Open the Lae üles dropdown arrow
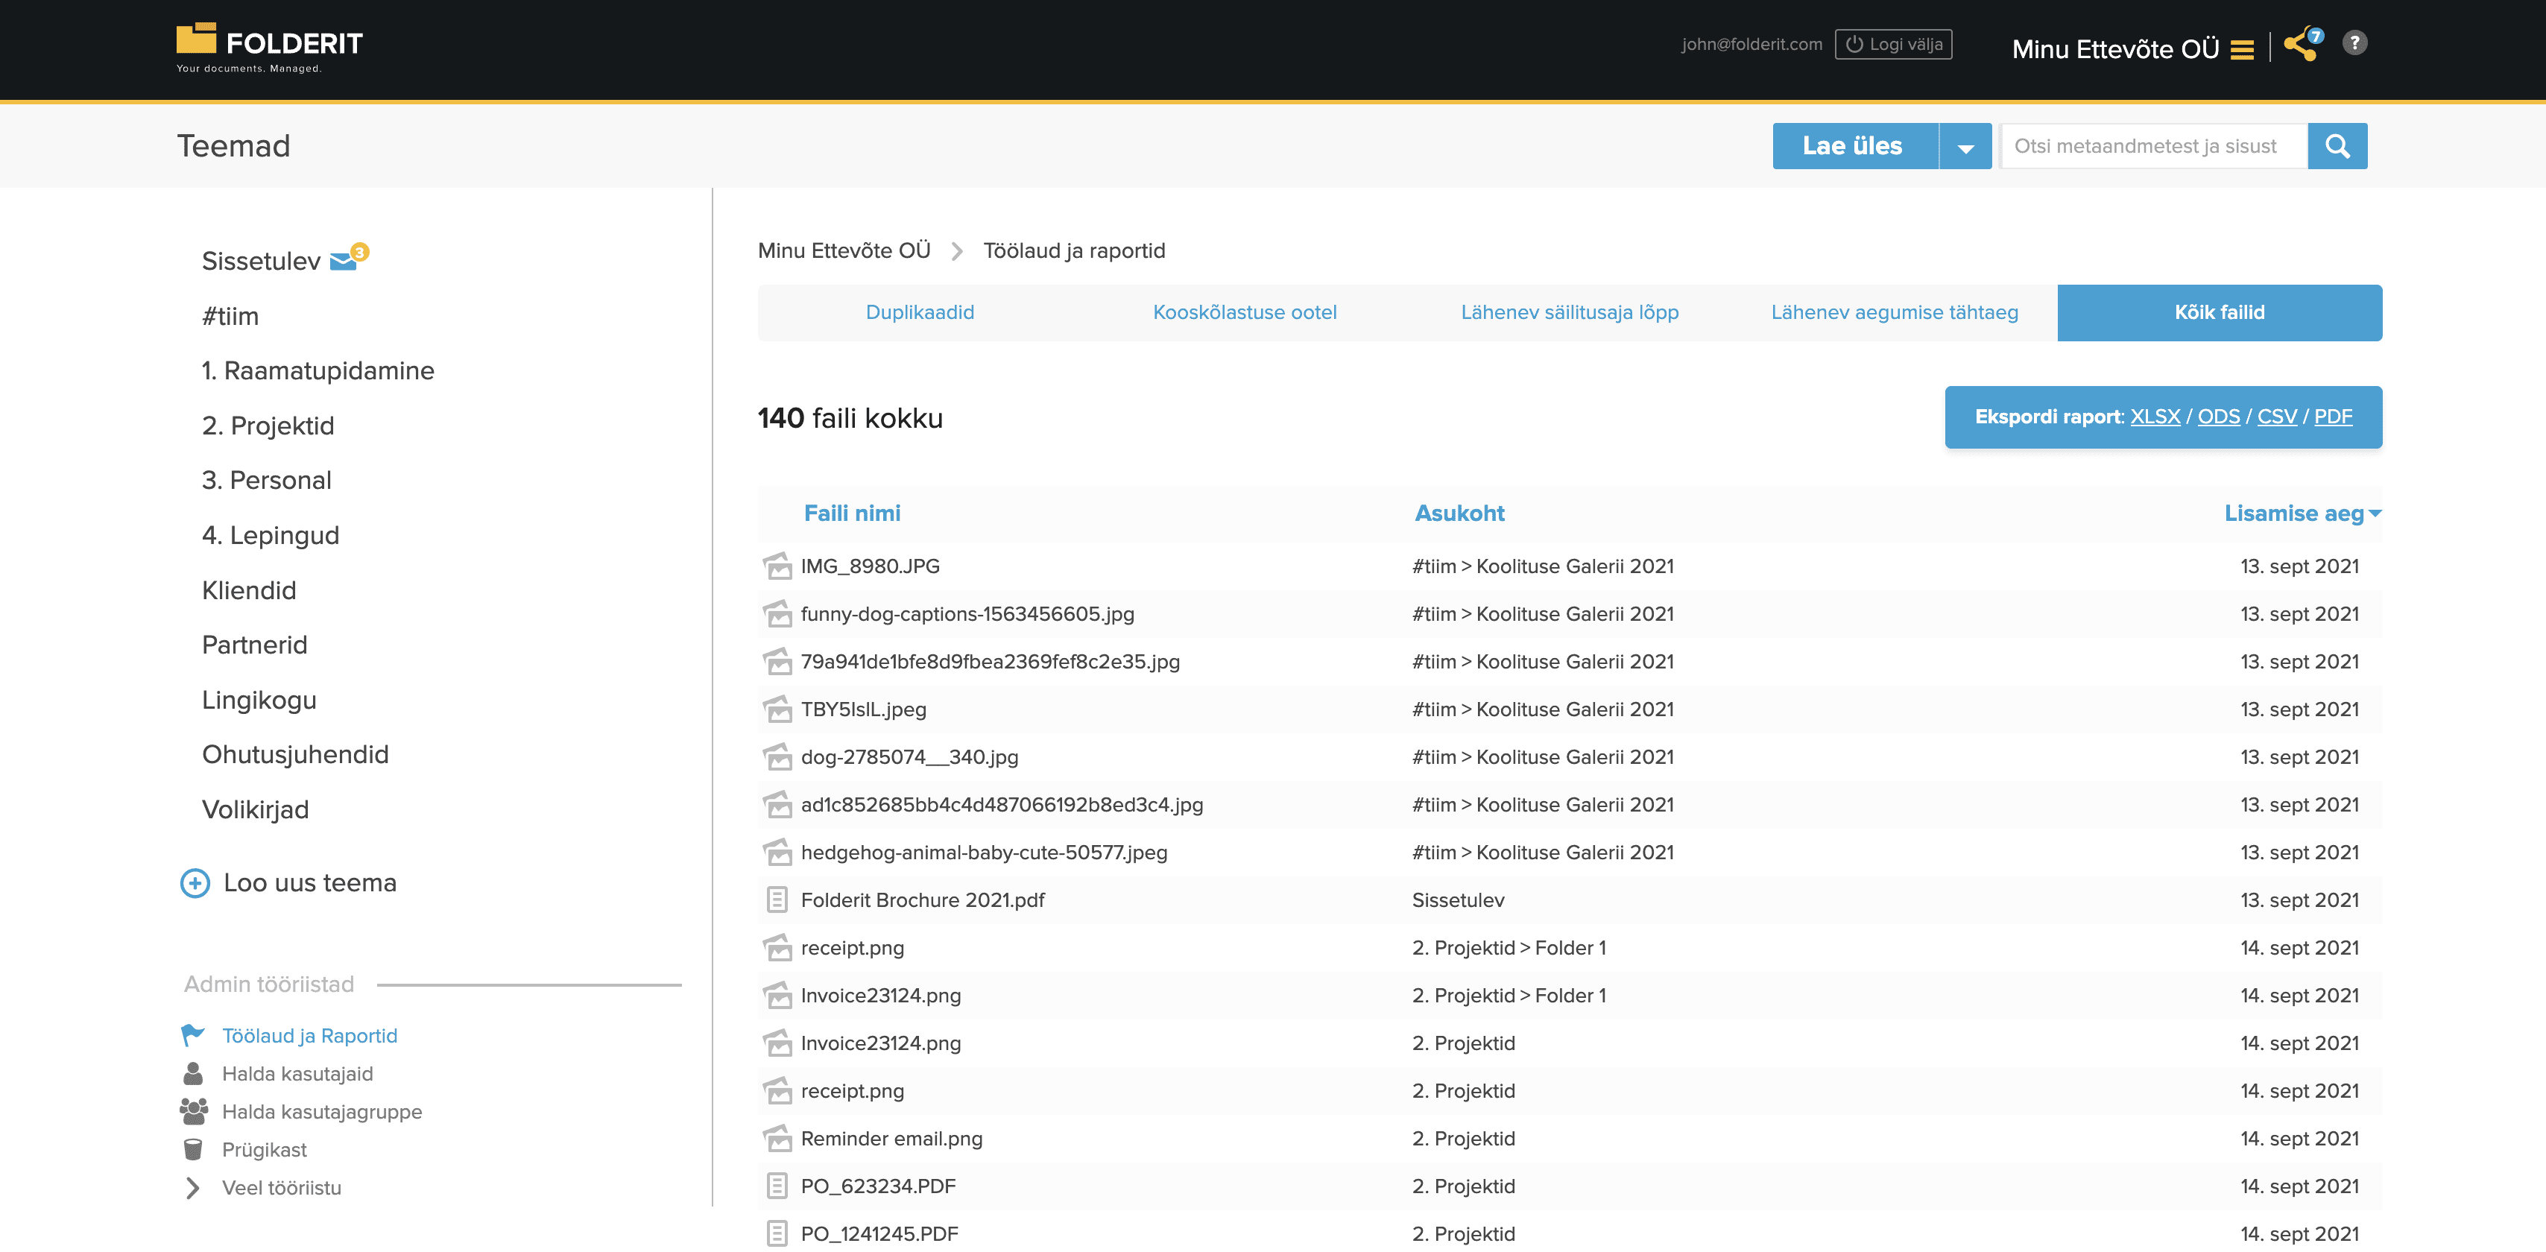The height and width of the screenshot is (1252, 2546). pos(1966,146)
